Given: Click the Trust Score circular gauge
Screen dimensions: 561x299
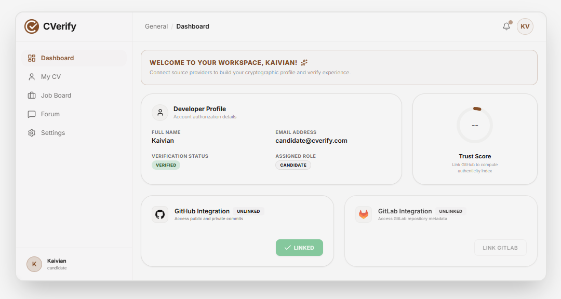Looking at the screenshot, I should 475,125.
